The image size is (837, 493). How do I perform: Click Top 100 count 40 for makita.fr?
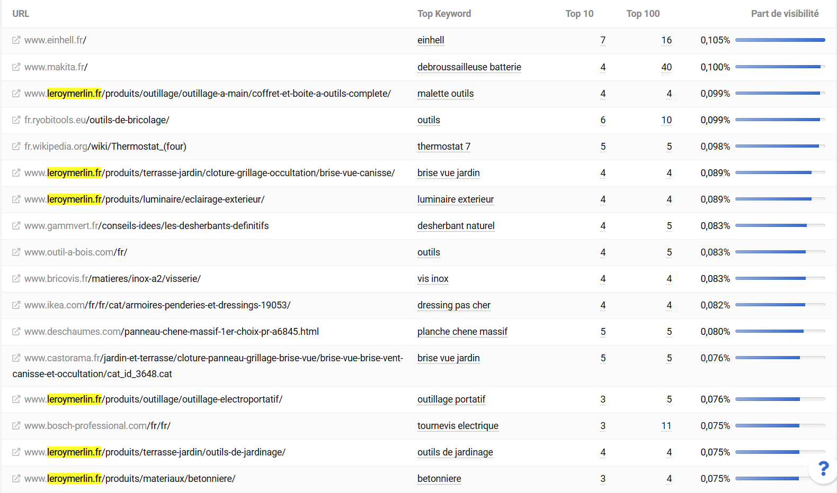tap(666, 67)
